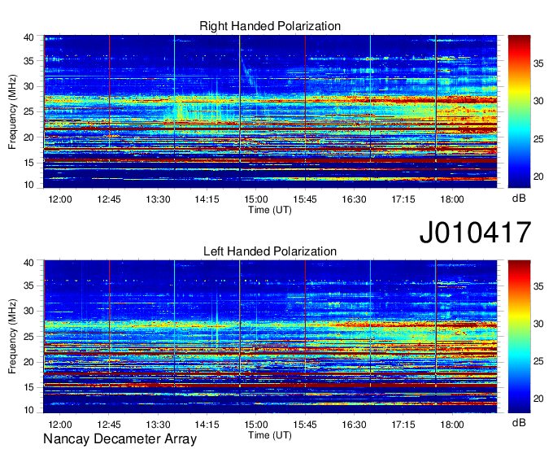The image size is (553, 449).
Task: Click the 30 MHz tick of Right Handed plot
Action: coord(29,86)
